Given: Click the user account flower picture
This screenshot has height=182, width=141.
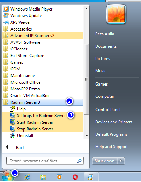Looking at the screenshot, I should coord(116,14).
